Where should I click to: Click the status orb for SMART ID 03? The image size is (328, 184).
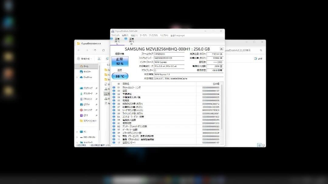pyautogui.click(x=114, y=94)
